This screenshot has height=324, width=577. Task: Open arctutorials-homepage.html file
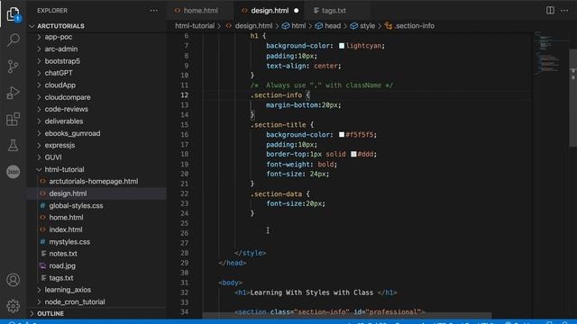click(x=94, y=182)
